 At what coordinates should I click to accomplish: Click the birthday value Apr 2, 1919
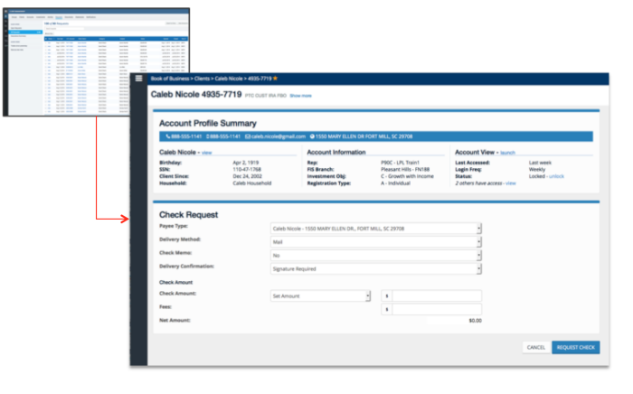coord(246,163)
